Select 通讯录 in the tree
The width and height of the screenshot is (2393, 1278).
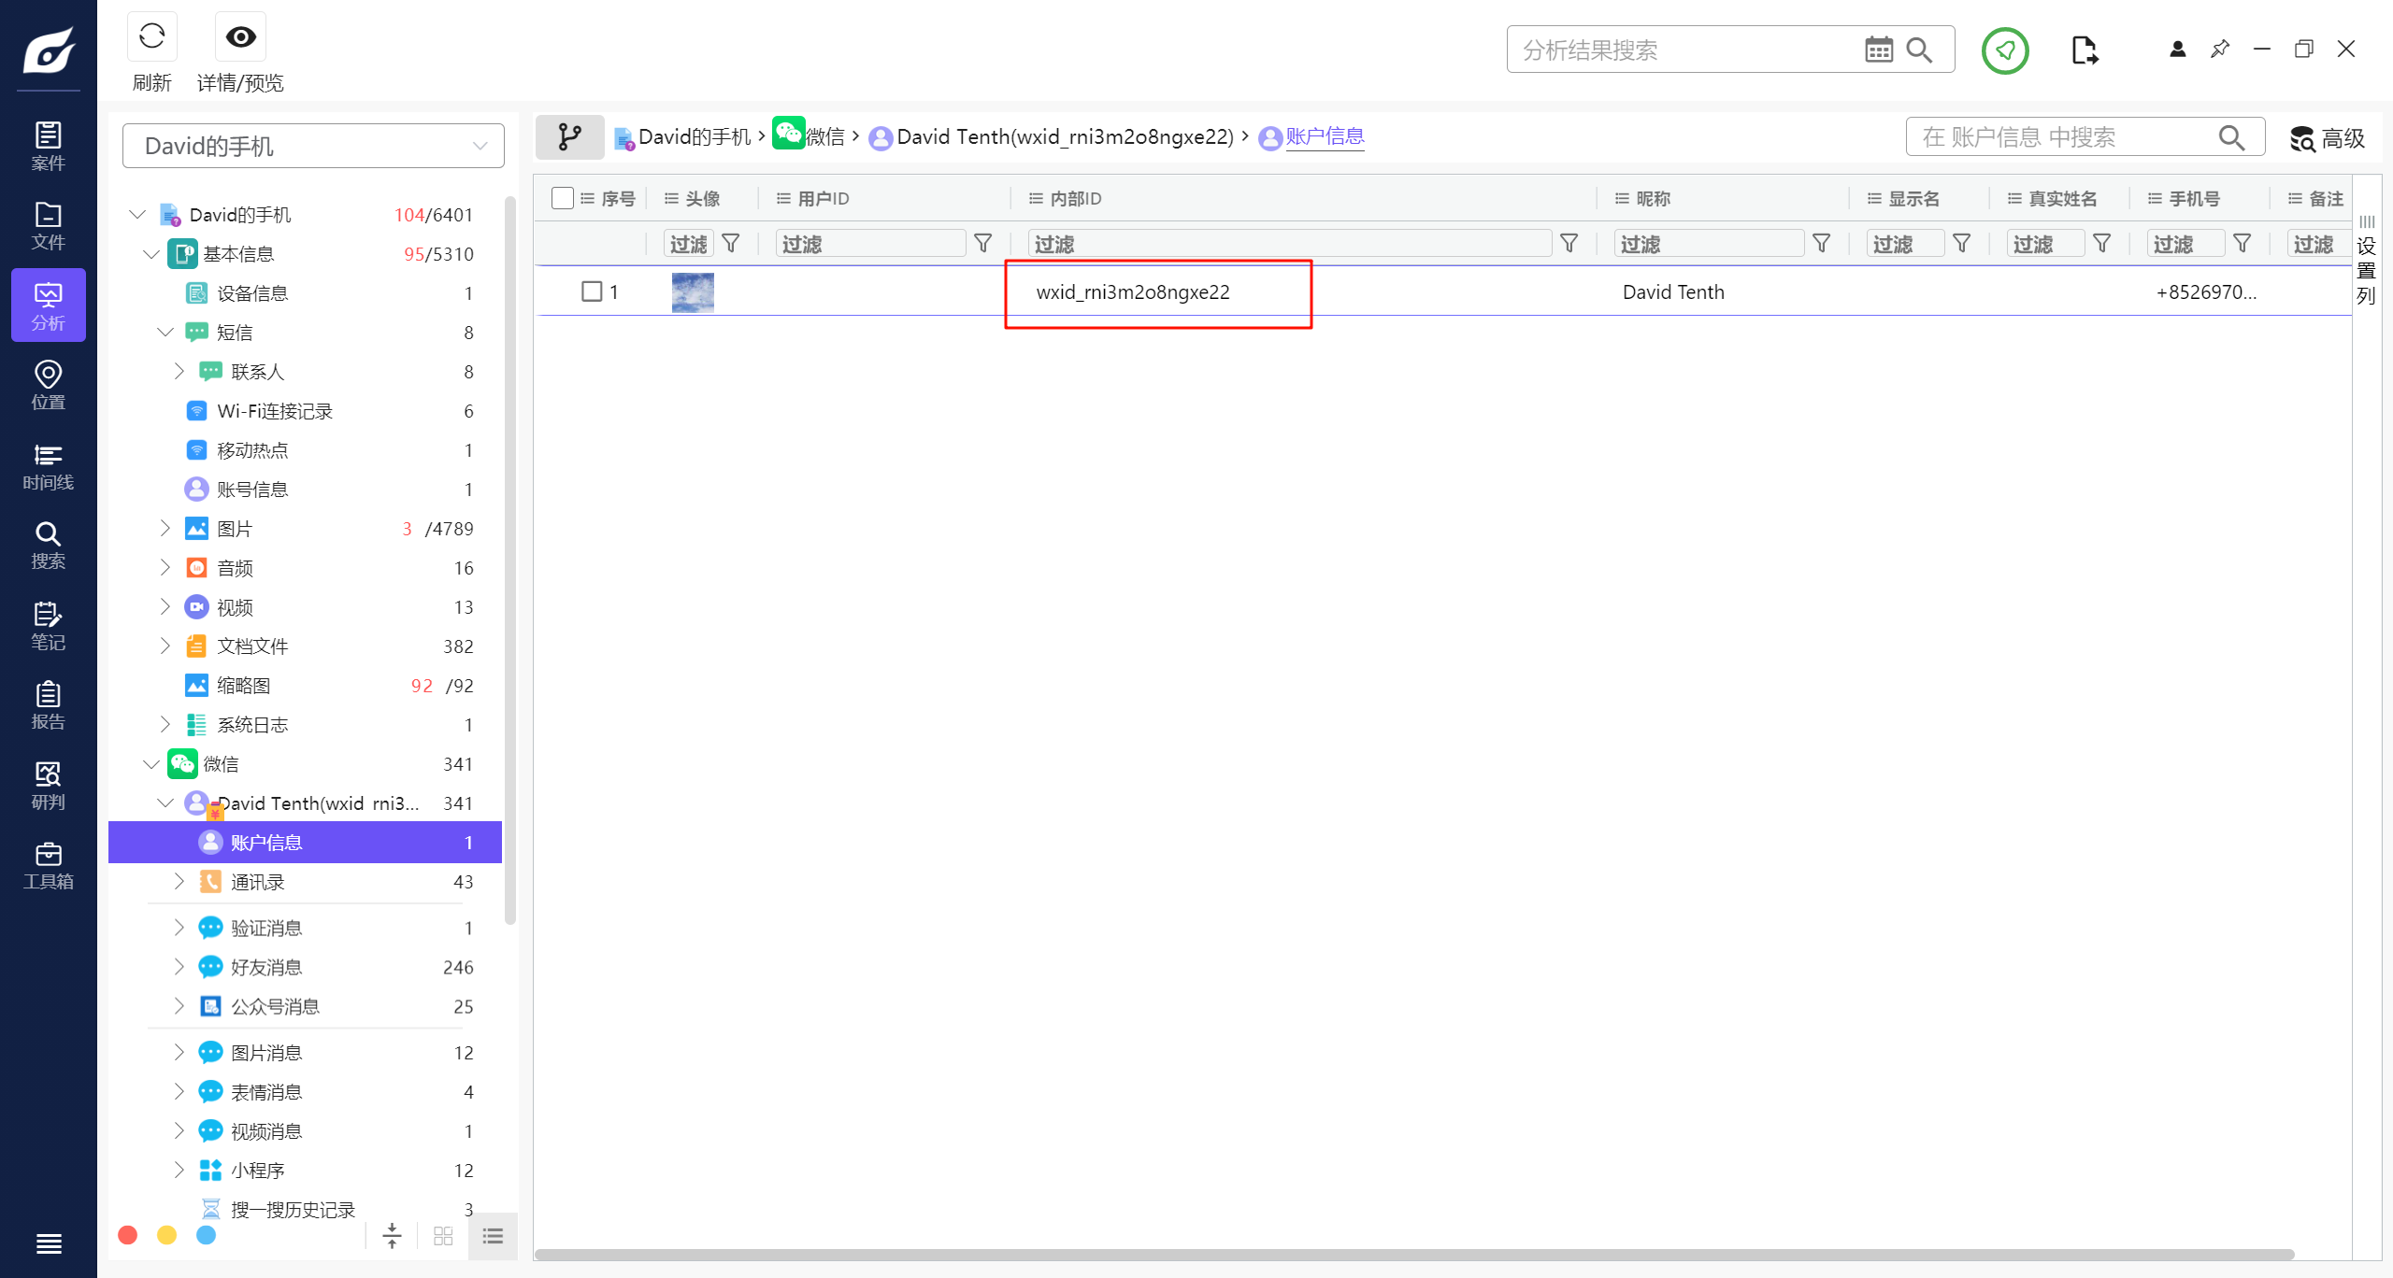tap(257, 882)
